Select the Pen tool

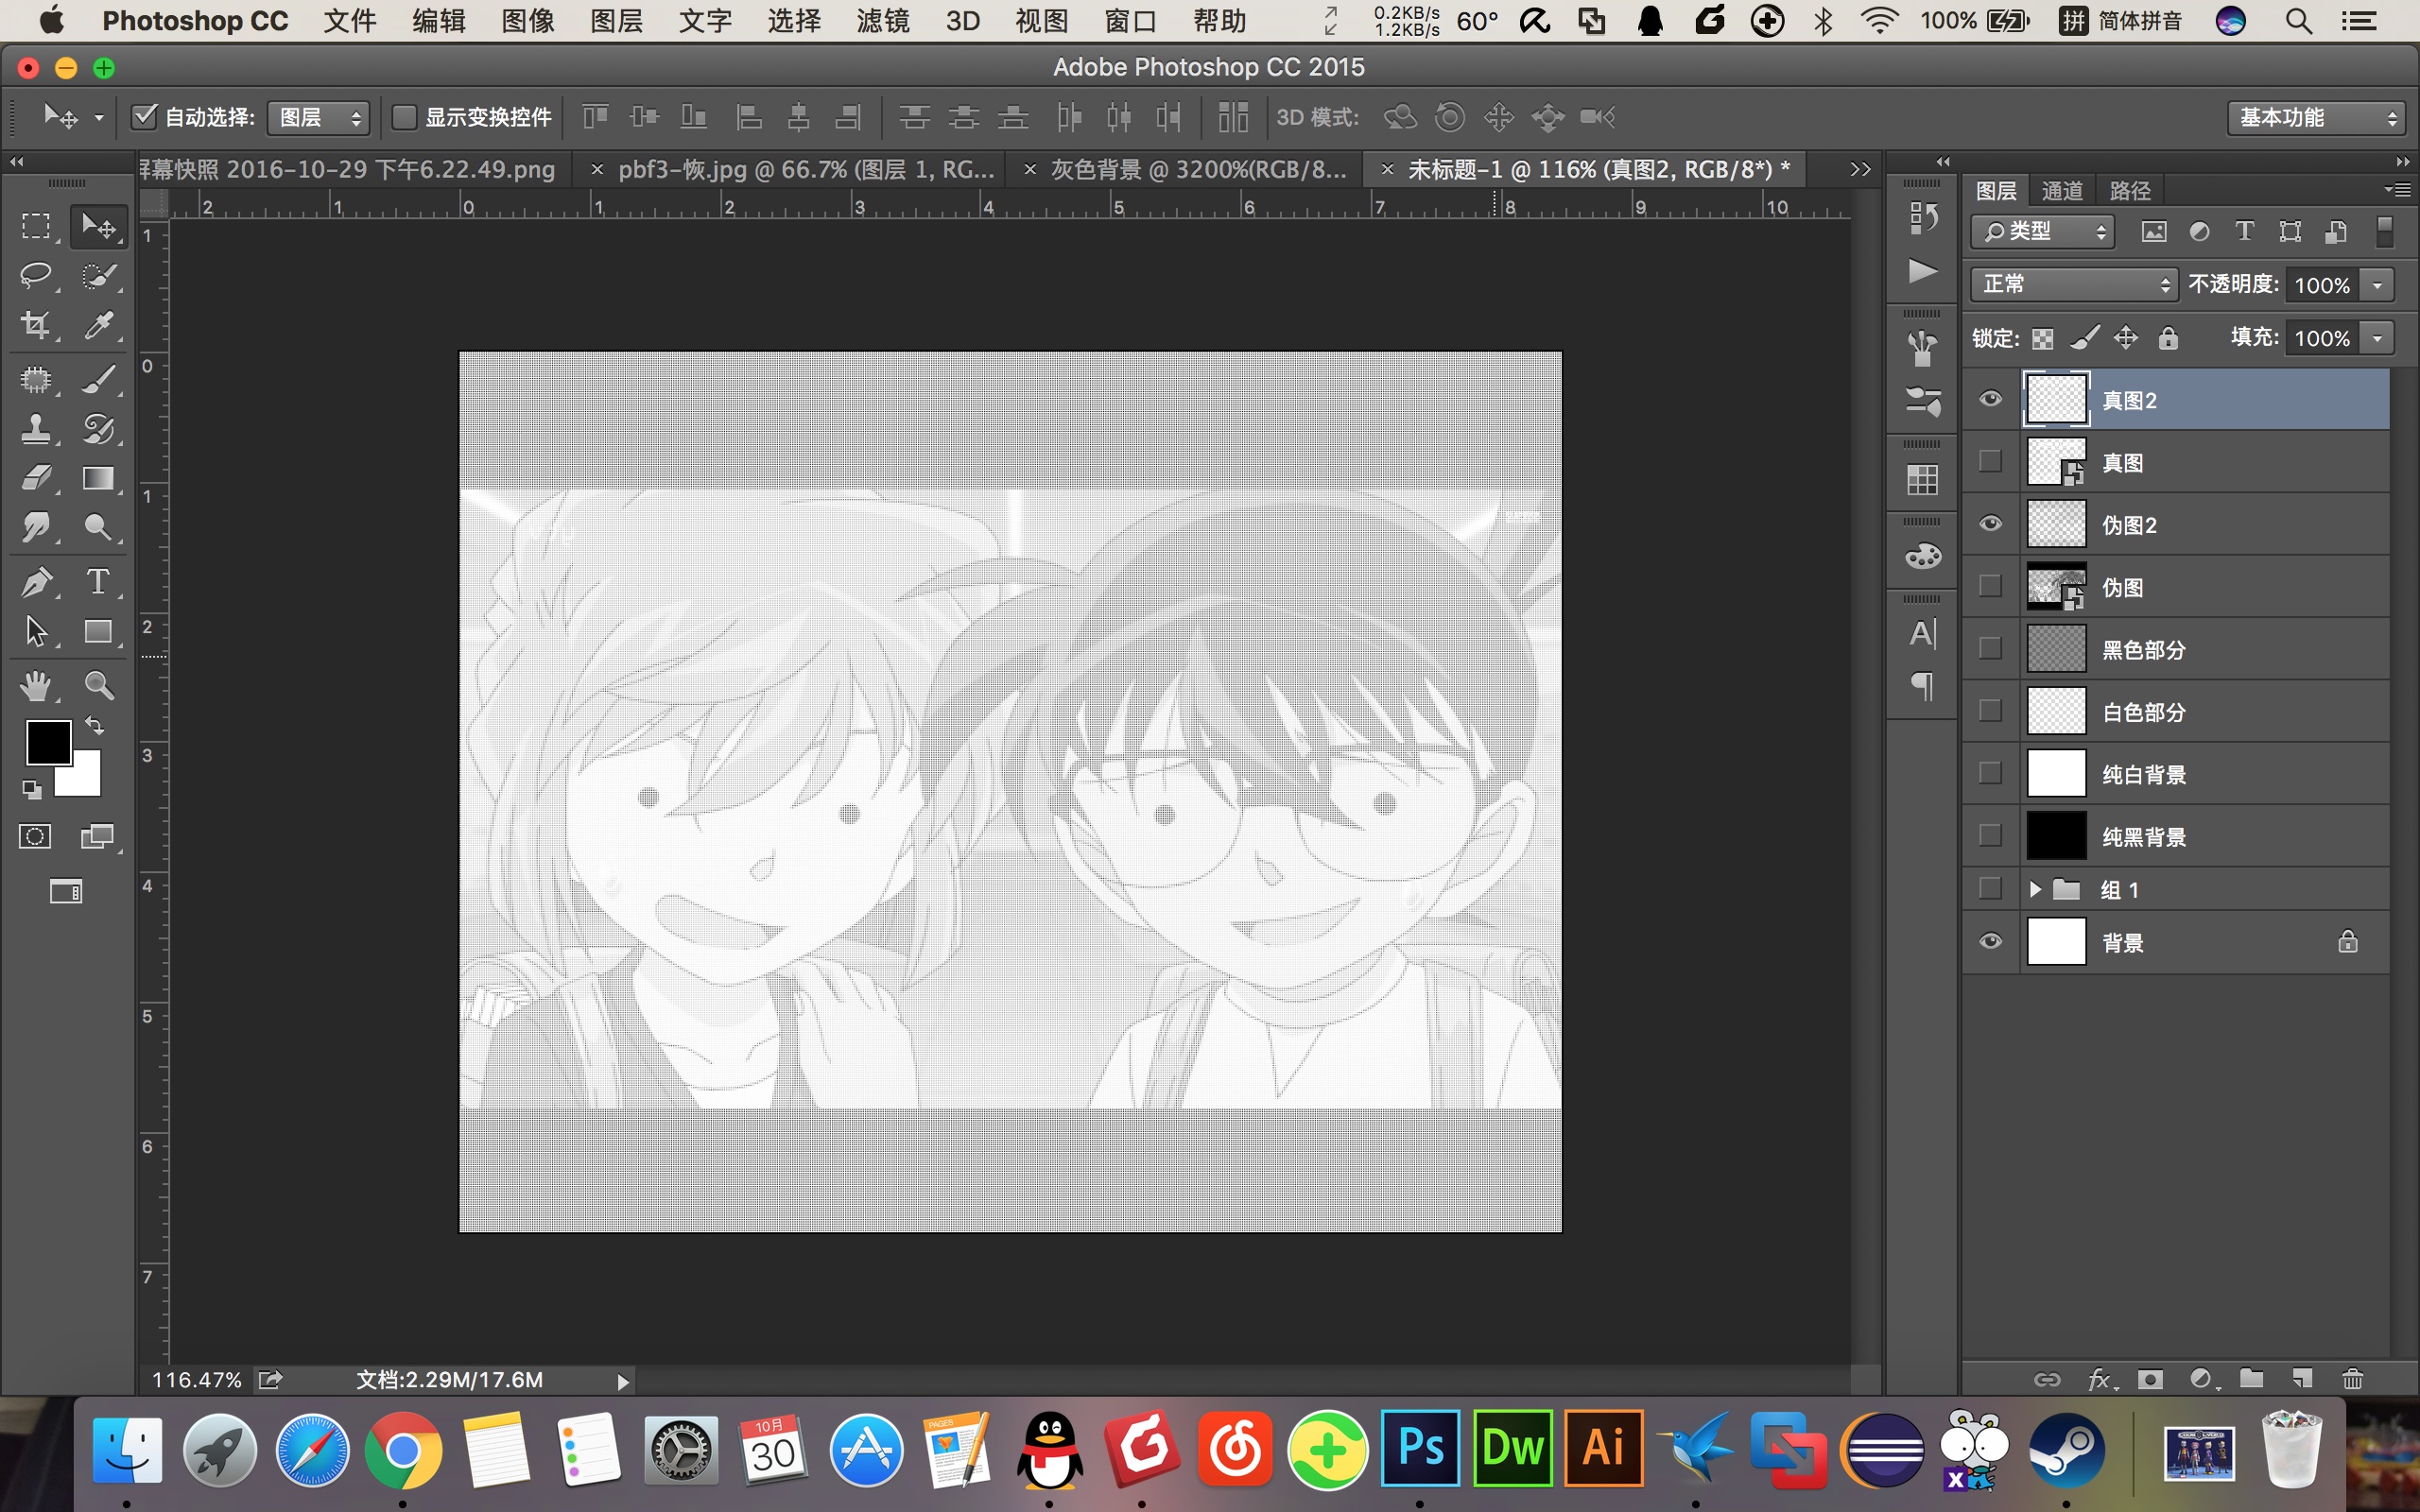click(x=36, y=582)
